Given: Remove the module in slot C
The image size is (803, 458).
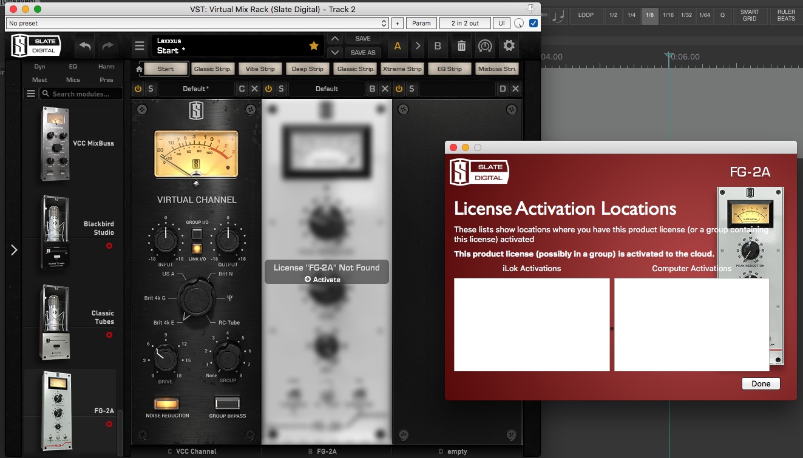Looking at the screenshot, I should click(255, 89).
